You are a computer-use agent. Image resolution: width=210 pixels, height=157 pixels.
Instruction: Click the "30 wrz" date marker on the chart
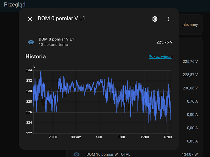76,137
